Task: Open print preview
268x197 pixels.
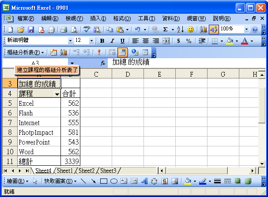Action: [x=74, y=30]
